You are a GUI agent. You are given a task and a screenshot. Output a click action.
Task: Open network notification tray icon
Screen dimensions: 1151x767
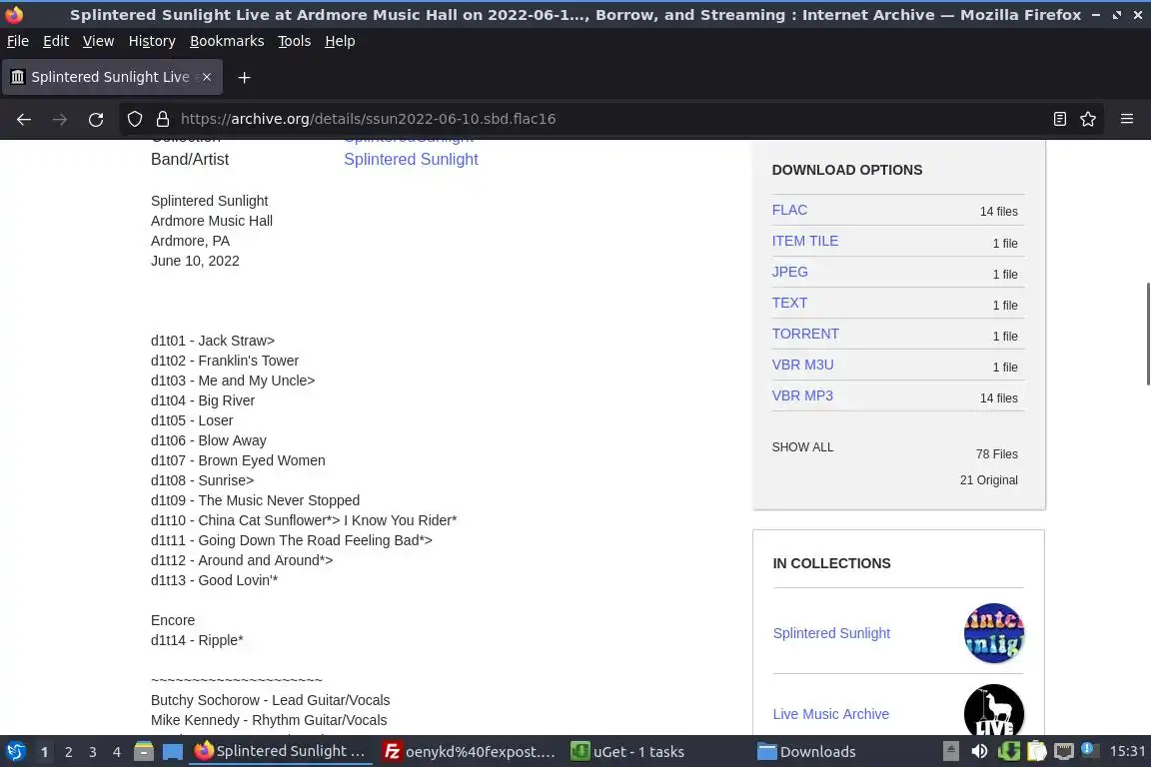pos(1090,751)
